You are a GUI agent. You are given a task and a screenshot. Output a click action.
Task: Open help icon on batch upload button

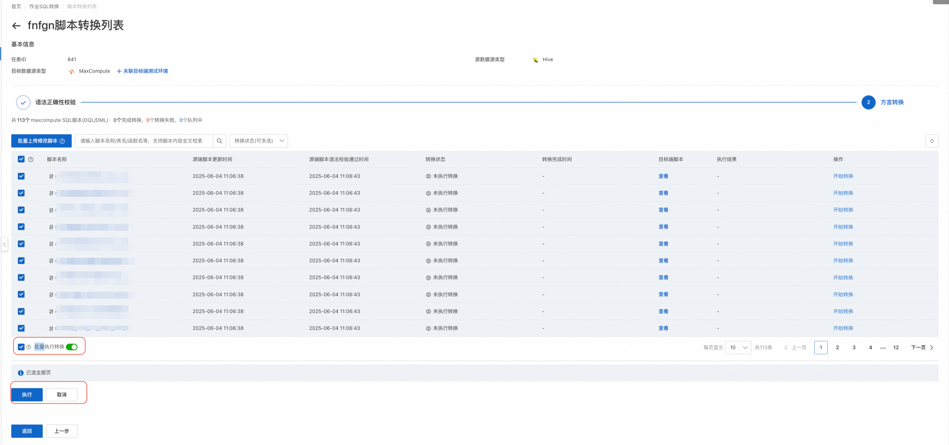point(62,141)
